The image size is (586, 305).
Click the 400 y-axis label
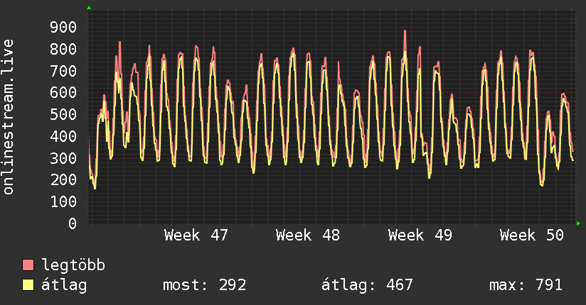point(63,136)
